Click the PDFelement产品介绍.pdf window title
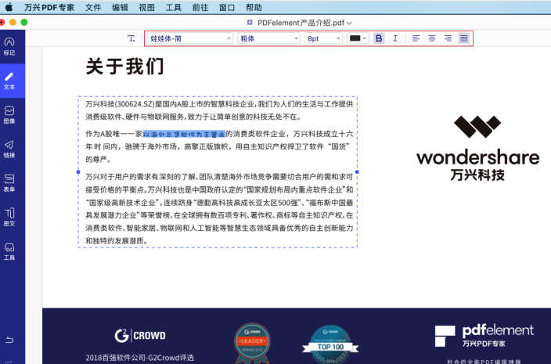The width and height of the screenshot is (551, 364). [301, 23]
